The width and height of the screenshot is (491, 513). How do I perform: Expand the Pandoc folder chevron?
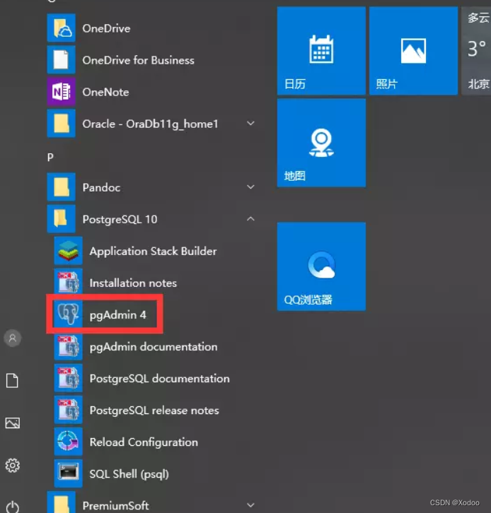point(250,187)
